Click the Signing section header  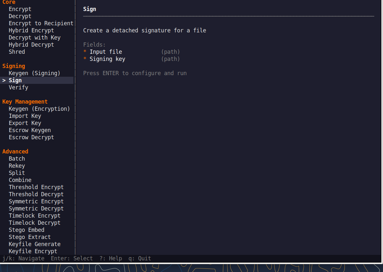(14, 66)
